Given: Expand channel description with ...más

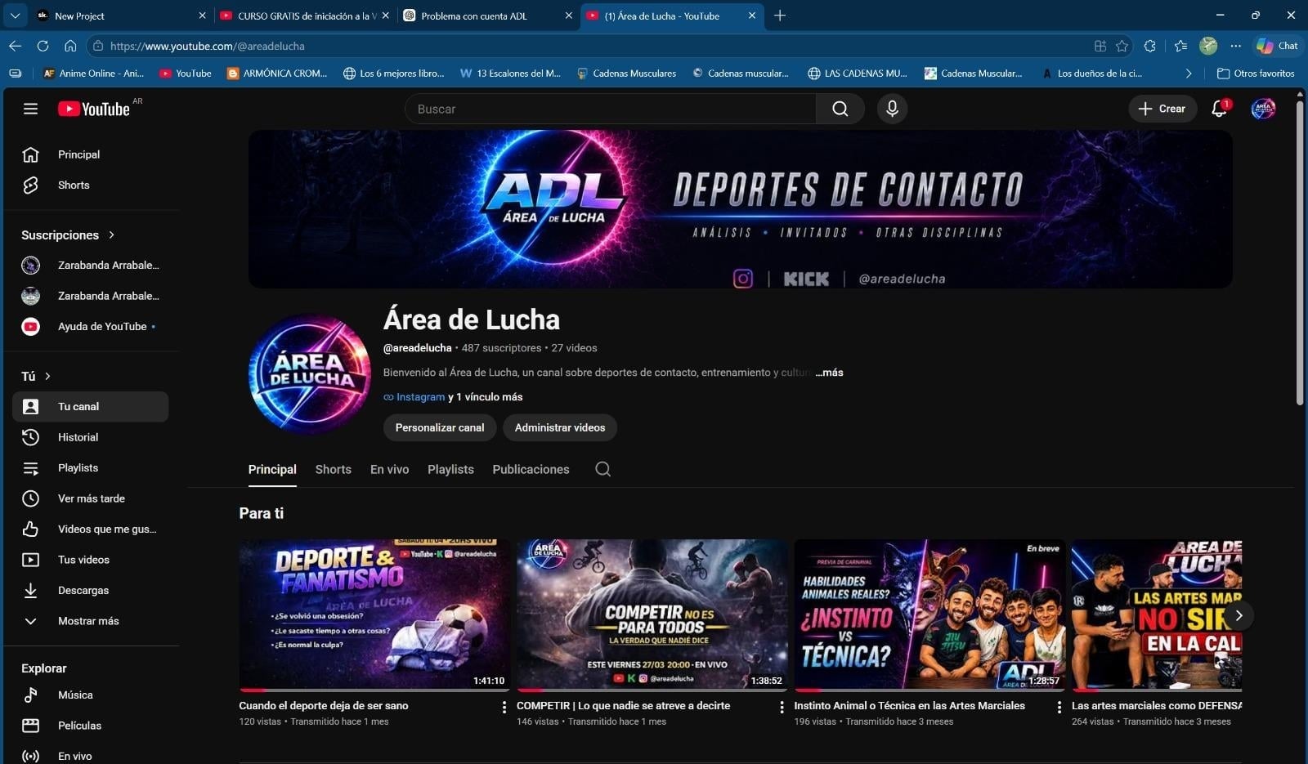Looking at the screenshot, I should point(829,373).
